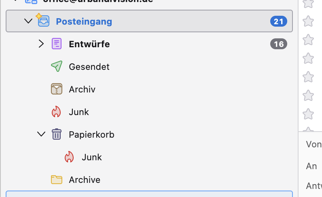The width and height of the screenshot is (322, 197).
Task: Toggle the star on the third message
Action: (308, 40)
